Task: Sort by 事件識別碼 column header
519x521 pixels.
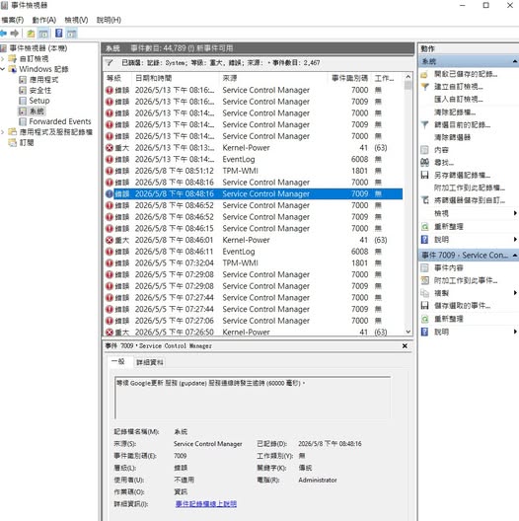Action: [349, 78]
